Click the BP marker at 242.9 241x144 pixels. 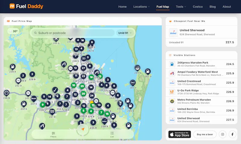point(18,81)
